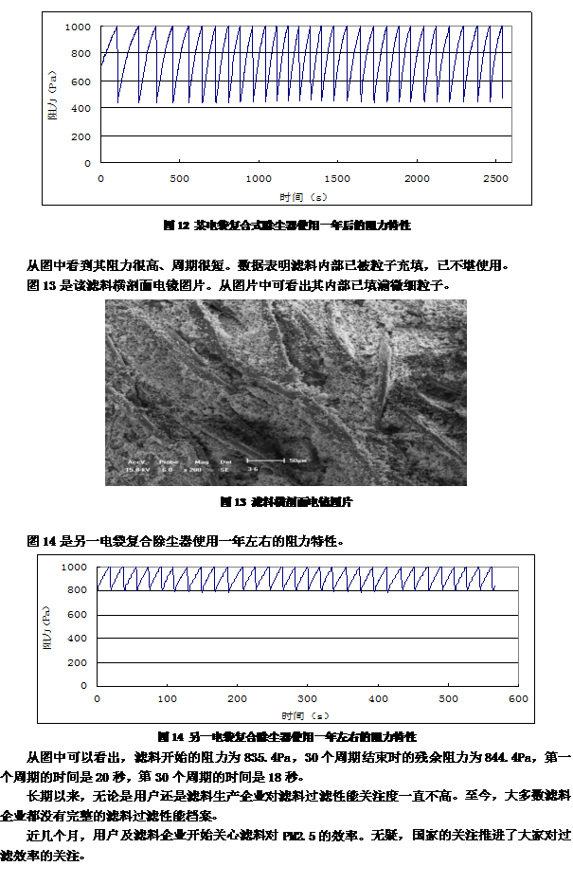The width and height of the screenshot is (573, 884).
Task: Click the 阻力 (Pa) axis title of top chart
Action: click(56, 96)
